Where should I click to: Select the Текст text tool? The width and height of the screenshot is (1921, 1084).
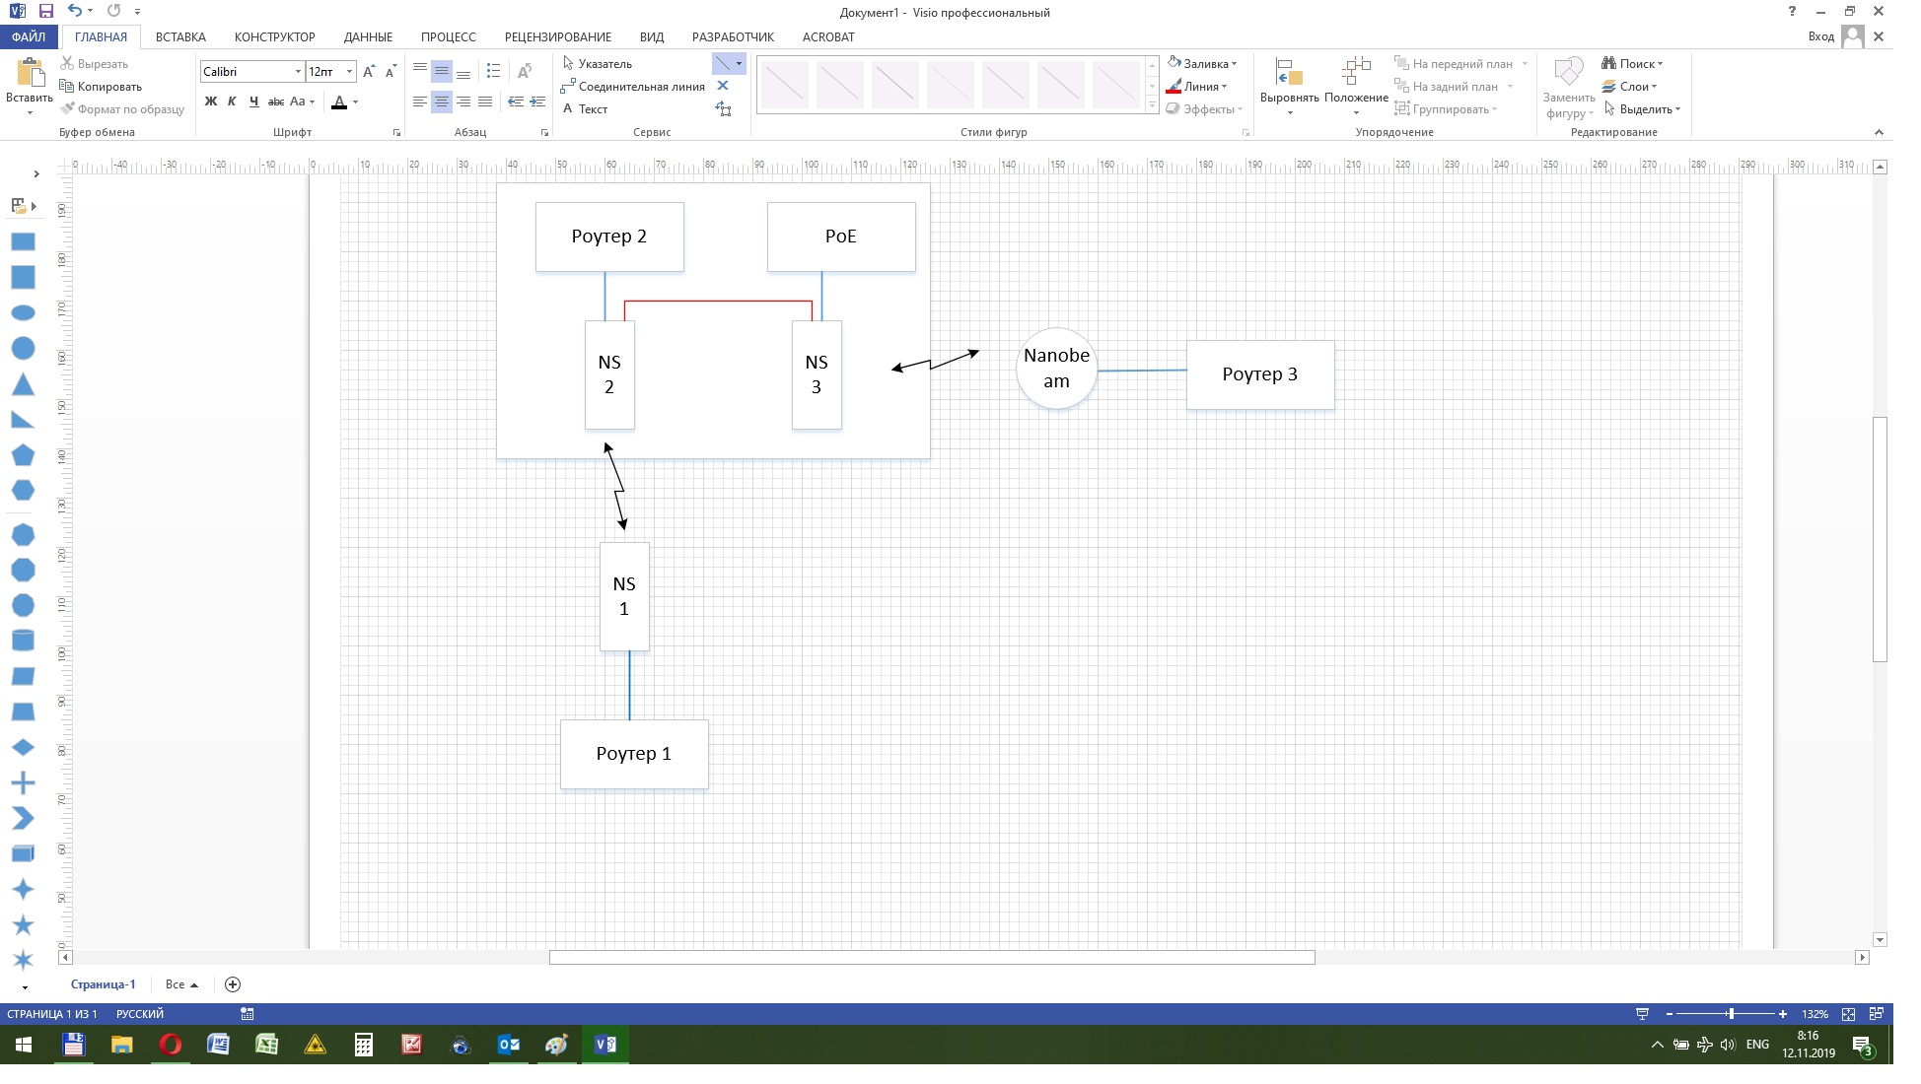584,109
